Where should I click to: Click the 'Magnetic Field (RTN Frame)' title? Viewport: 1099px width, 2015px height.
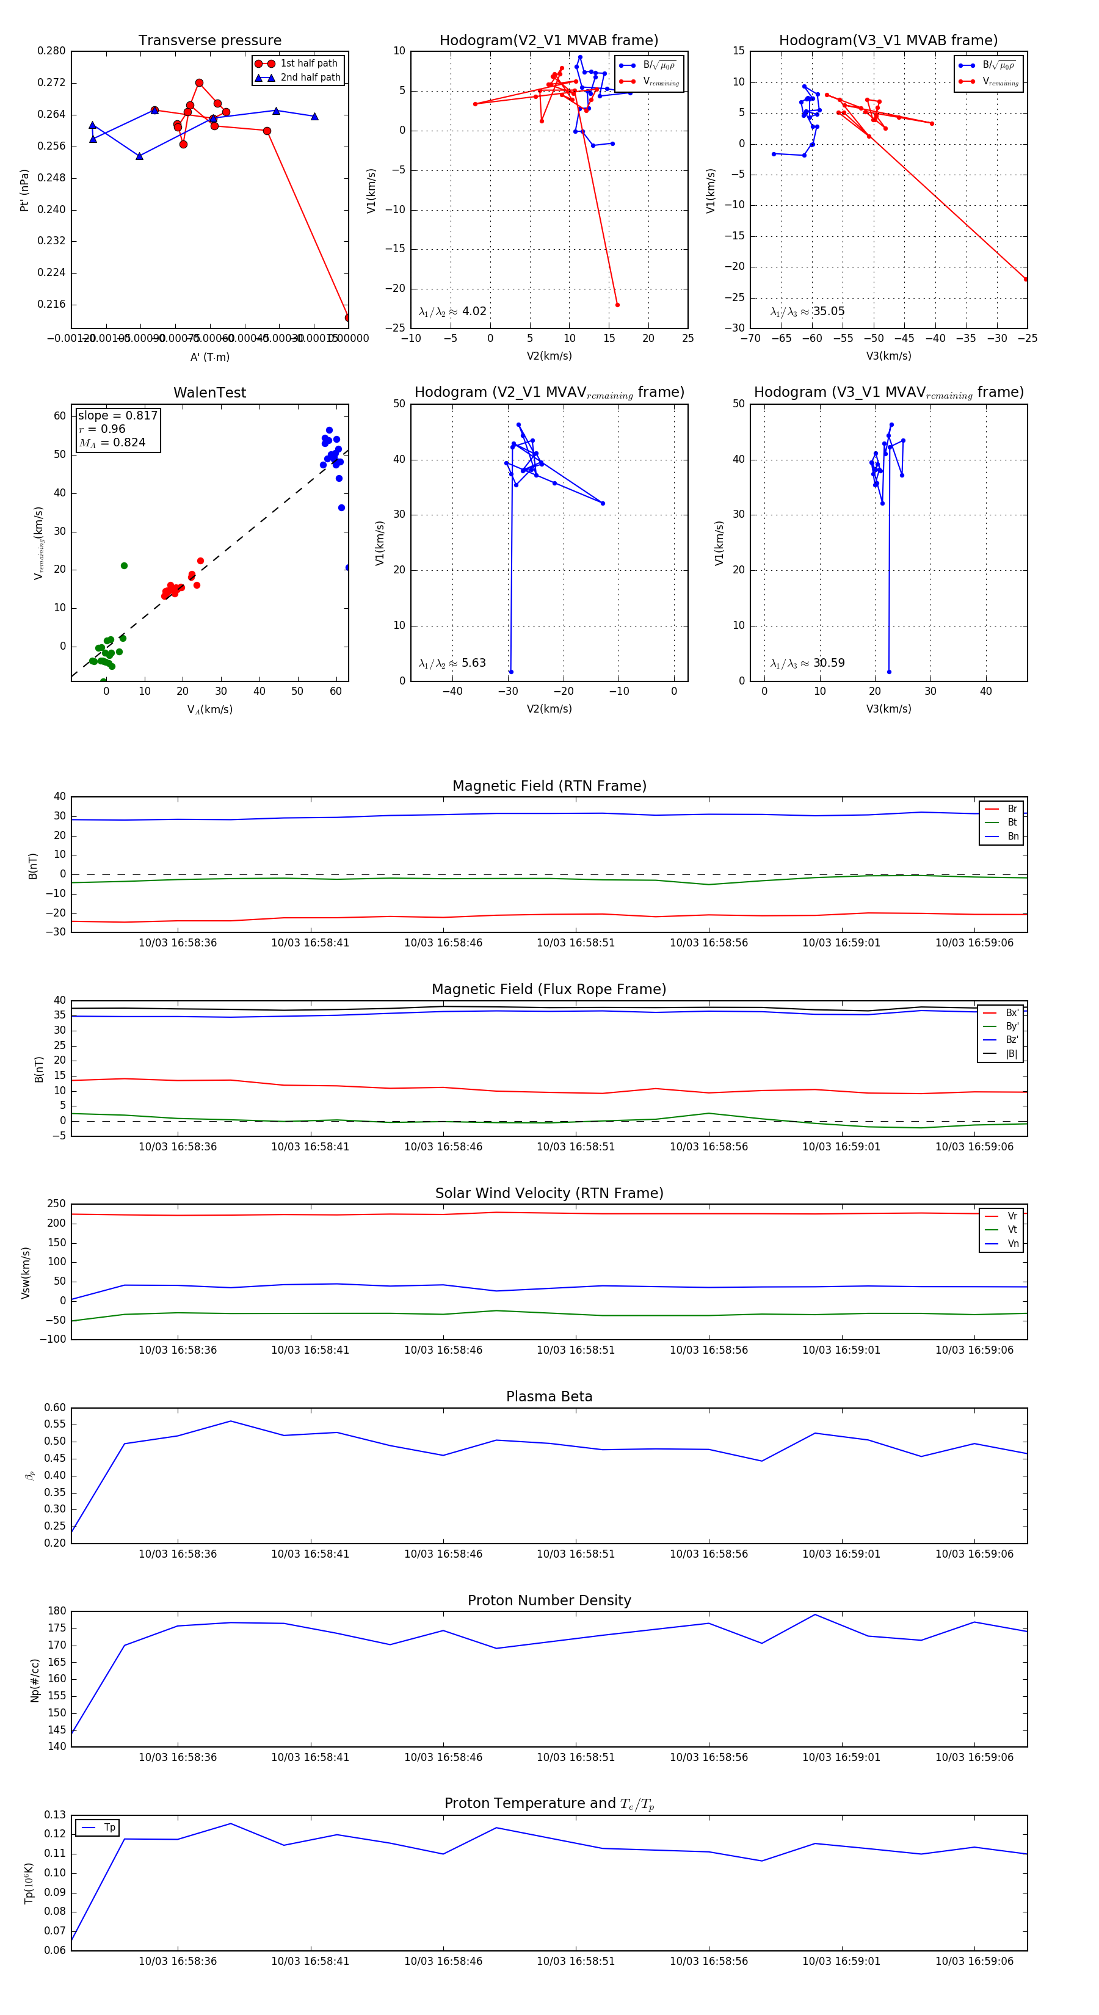click(x=549, y=786)
